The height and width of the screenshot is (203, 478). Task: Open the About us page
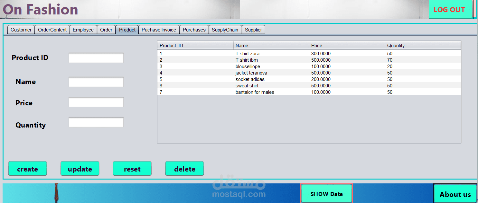click(455, 194)
